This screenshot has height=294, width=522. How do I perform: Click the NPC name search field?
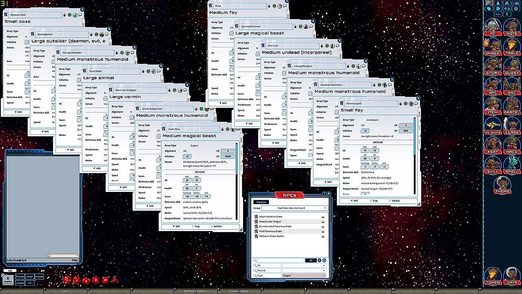tap(281, 260)
